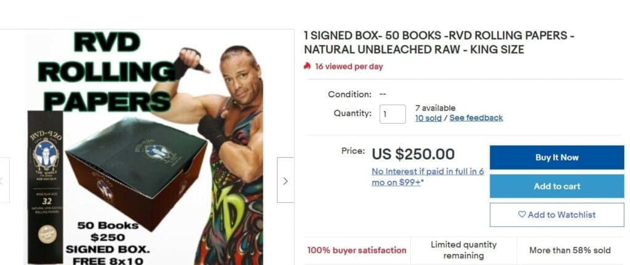
Task: Click the More than 58% sold badge
Action: click(570, 250)
